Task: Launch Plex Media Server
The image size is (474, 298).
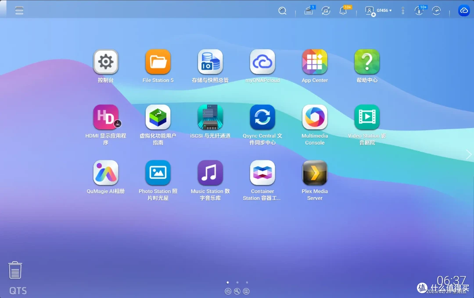Action: [x=315, y=173]
